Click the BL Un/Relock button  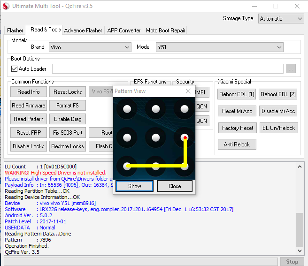[279, 128]
